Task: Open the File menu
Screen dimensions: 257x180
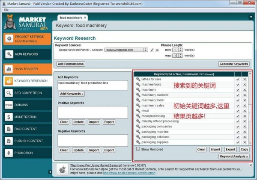Action: pyautogui.click(x=6, y=9)
